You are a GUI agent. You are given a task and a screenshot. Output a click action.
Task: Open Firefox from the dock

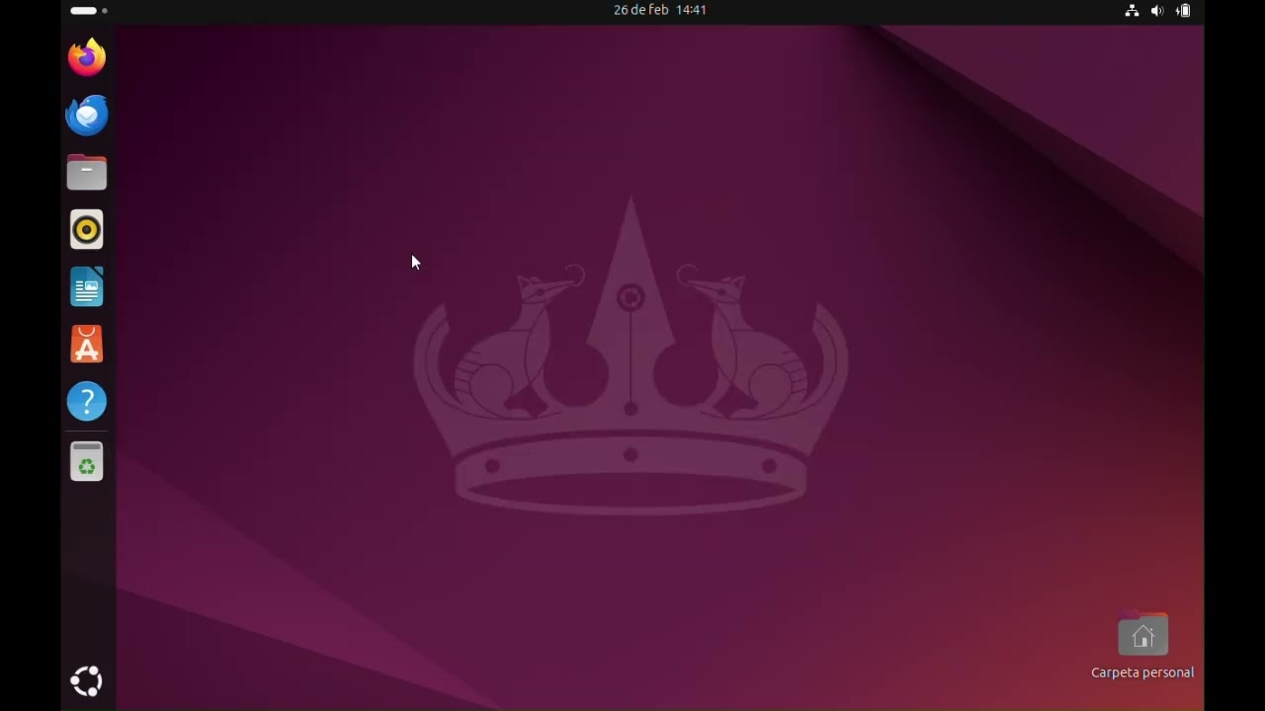[x=87, y=57]
